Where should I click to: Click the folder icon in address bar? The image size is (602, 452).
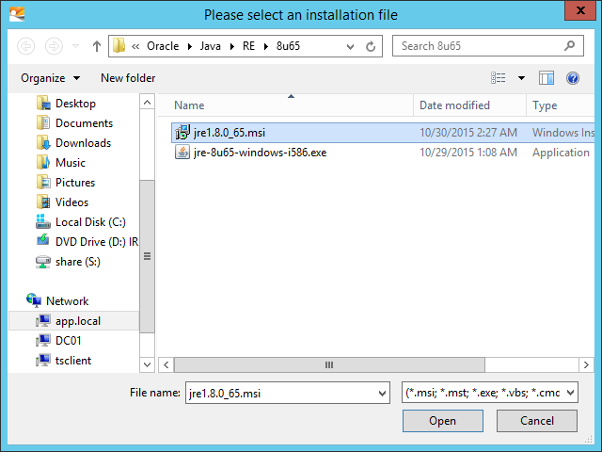(x=119, y=46)
